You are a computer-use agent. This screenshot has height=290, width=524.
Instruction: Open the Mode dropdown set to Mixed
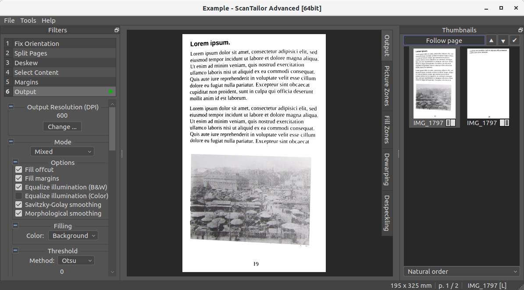pyautogui.click(x=62, y=152)
